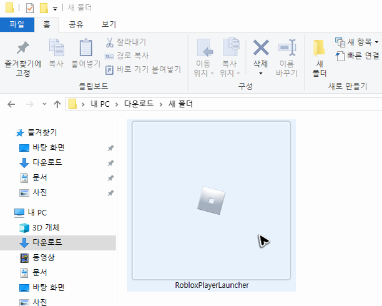This screenshot has height=306, width=382.
Task: Click the Copy (복사) ribbon icon
Action: (57, 47)
